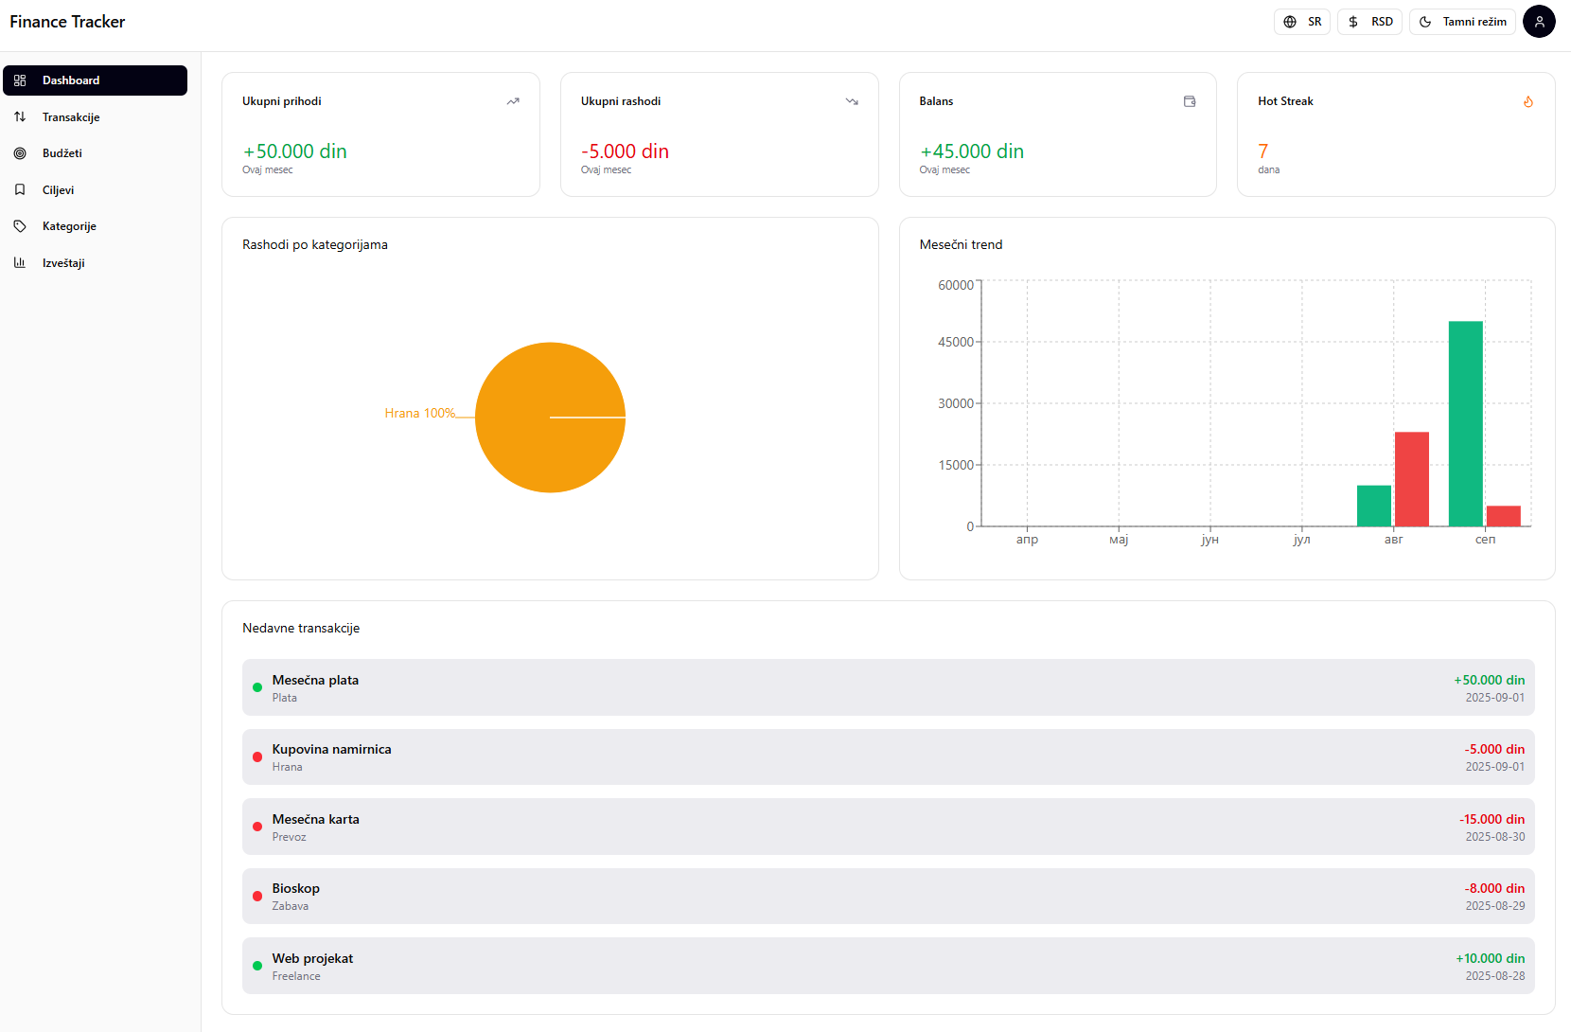Click the target icon next to Budžeti
This screenshot has height=1032, width=1571.
(x=20, y=153)
